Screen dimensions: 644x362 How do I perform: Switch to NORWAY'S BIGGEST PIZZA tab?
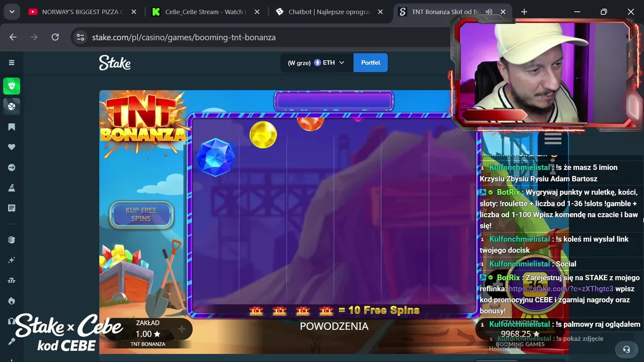(x=83, y=12)
